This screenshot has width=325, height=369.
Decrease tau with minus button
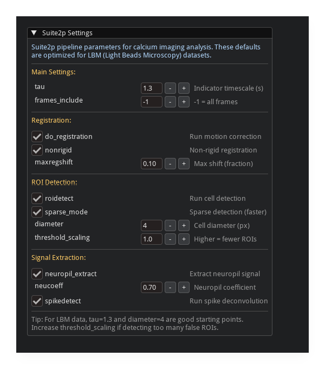click(x=170, y=88)
